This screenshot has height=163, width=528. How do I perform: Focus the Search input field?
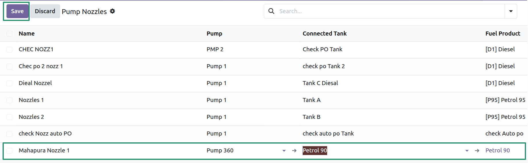[391, 11]
